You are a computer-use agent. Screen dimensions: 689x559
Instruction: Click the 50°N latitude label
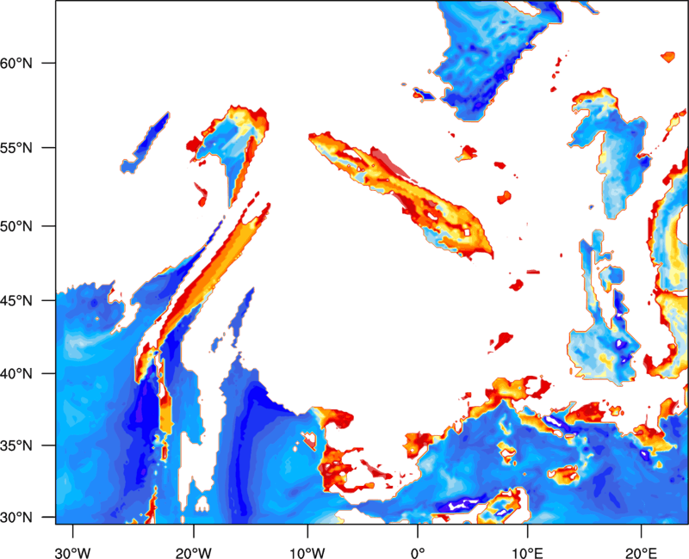(x=16, y=226)
